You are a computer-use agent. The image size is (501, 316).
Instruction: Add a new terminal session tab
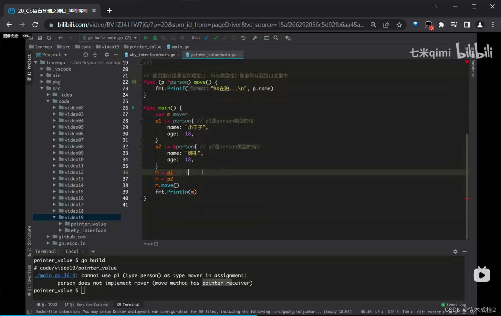[x=93, y=251]
